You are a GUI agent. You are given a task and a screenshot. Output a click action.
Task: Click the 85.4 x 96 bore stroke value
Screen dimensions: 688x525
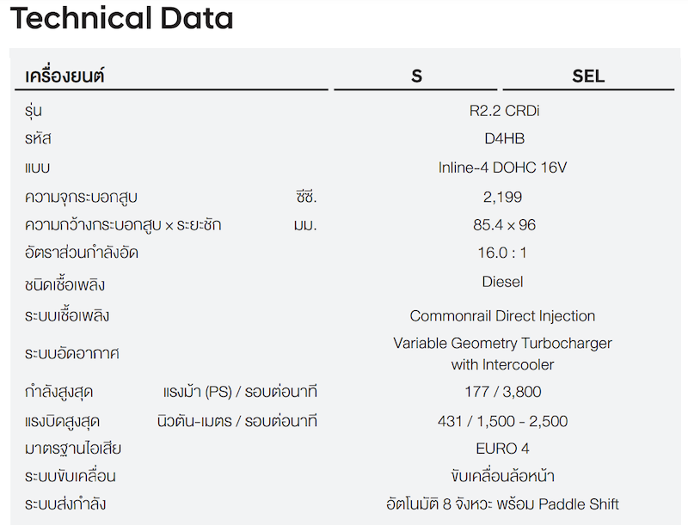[x=504, y=225]
